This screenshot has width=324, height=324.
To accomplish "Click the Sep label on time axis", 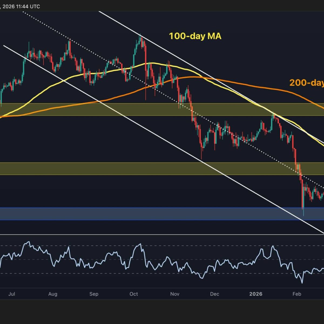I will [x=94, y=294].
